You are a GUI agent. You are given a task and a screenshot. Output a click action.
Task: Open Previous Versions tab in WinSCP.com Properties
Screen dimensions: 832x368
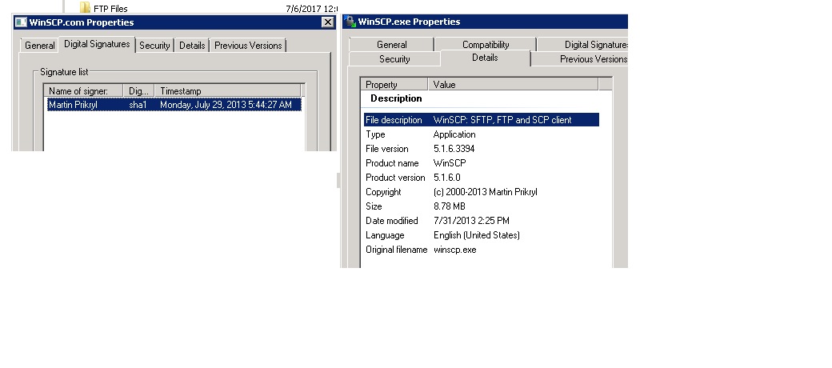click(x=248, y=46)
